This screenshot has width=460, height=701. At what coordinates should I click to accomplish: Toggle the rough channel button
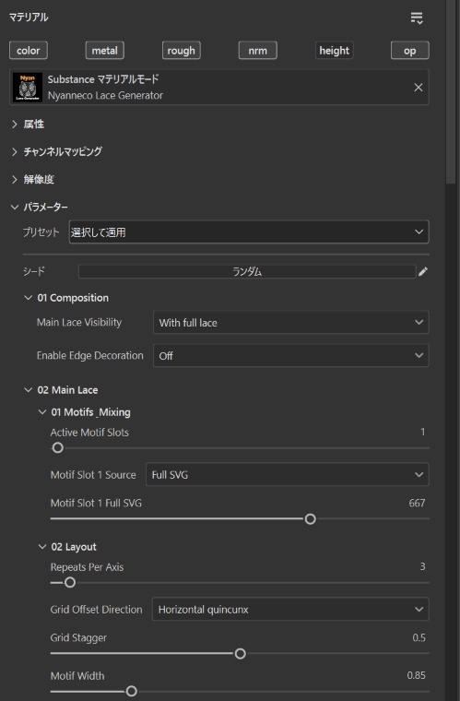point(181,51)
